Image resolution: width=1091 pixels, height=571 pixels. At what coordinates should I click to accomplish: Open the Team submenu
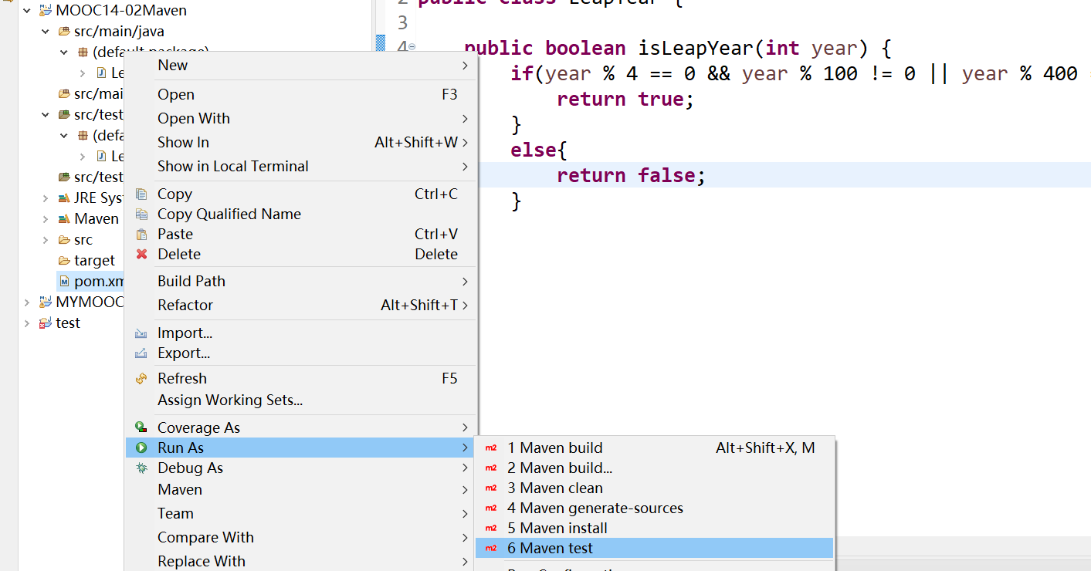pyautogui.click(x=301, y=514)
